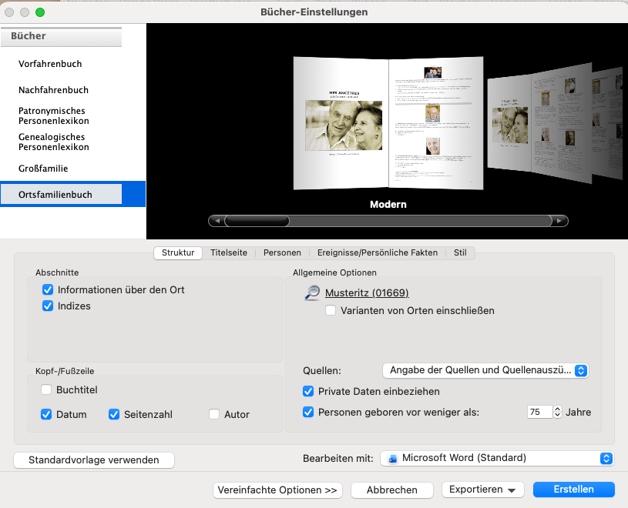Click the template scrollbar thumb
Viewport: 628px width, 508px height.
[x=257, y=221]
